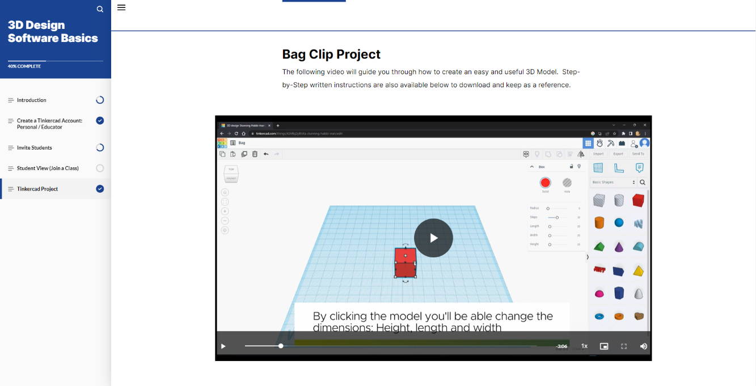
Task: Go to Invite Students lesson
Action: (x=56, y=148)
